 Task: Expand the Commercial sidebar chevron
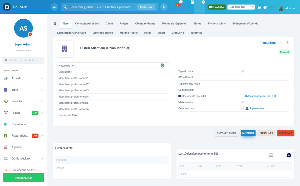tap(42, 124)
